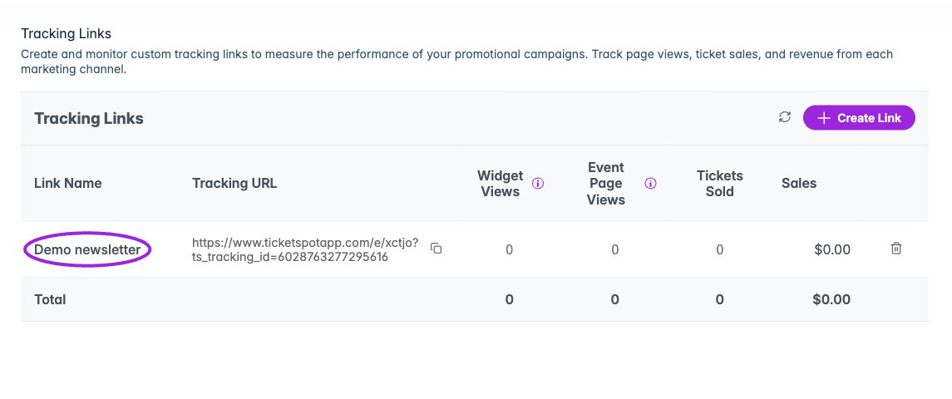Click Total row Widget Views count
952x399 pixels.
click(509, 299)
